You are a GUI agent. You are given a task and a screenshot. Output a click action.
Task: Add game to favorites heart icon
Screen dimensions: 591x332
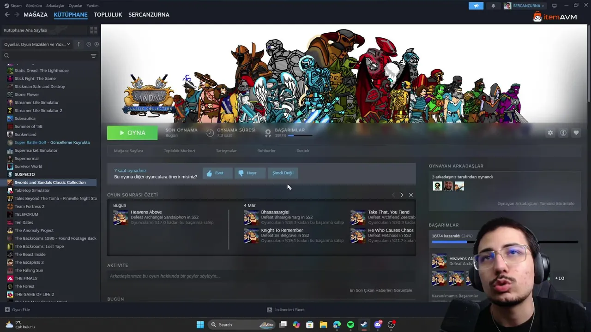click(x=576, y=133)
